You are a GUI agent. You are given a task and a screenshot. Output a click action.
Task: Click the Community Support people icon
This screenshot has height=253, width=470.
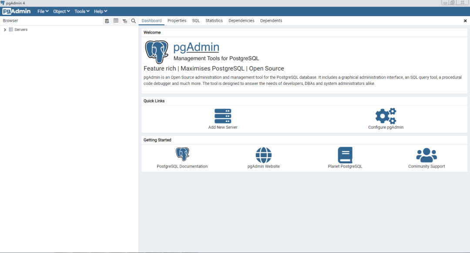[426, 155]
